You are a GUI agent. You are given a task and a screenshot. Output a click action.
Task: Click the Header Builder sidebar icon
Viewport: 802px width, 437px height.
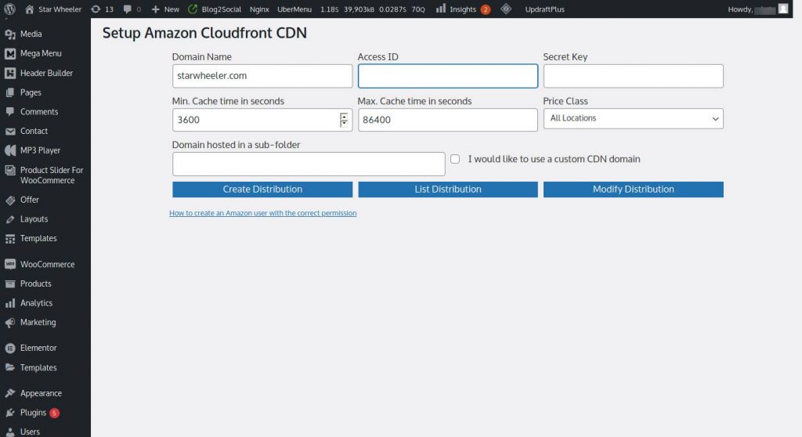click(10, 73)
